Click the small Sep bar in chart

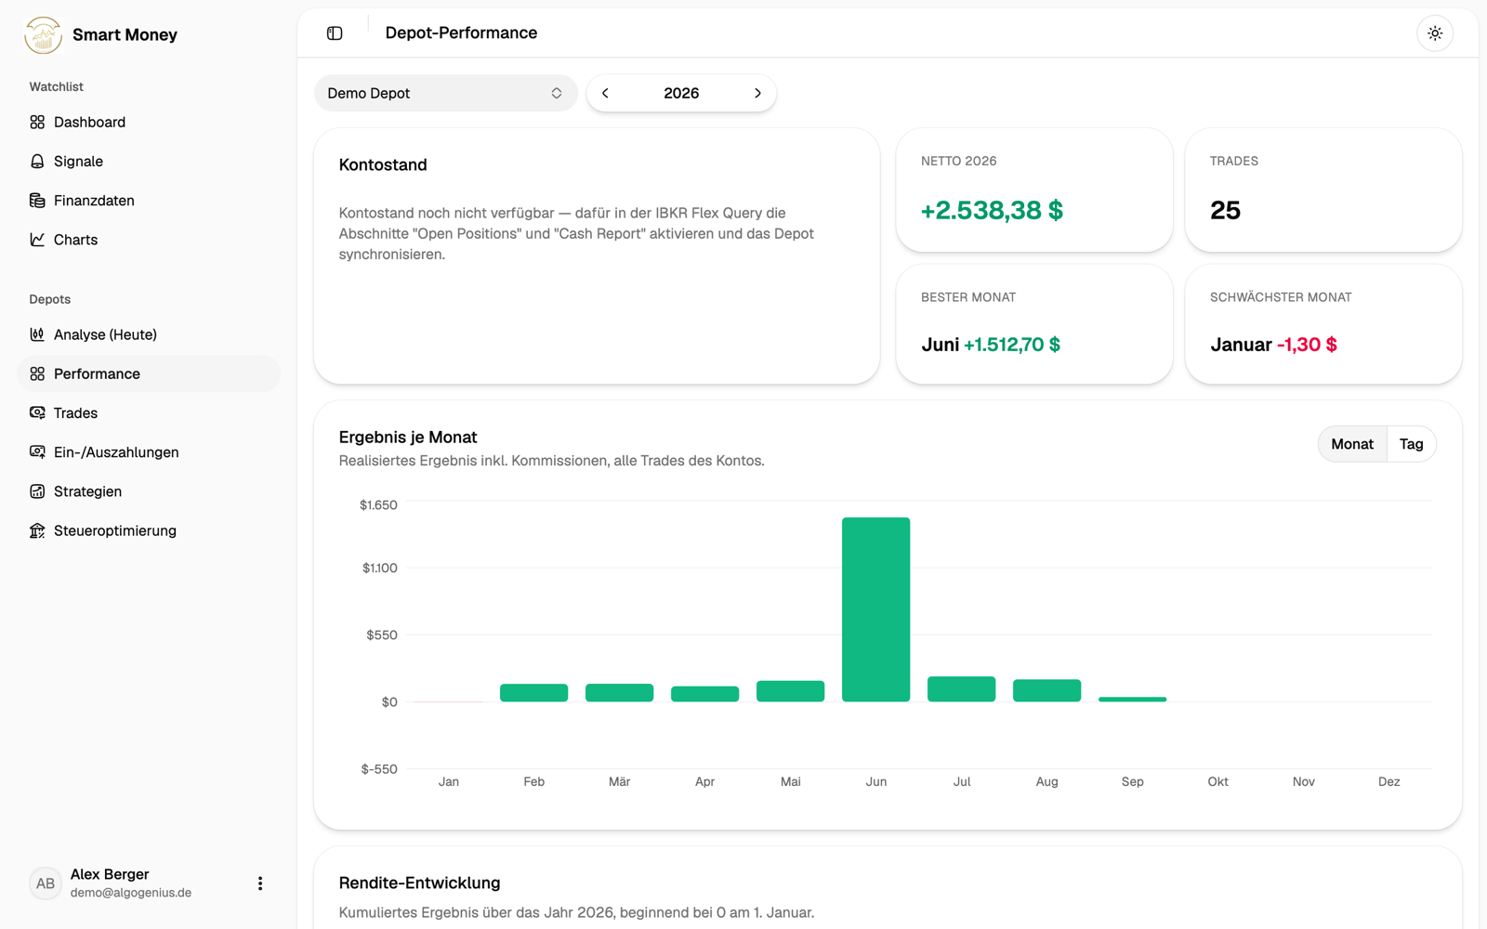[x=1132, y=699]
